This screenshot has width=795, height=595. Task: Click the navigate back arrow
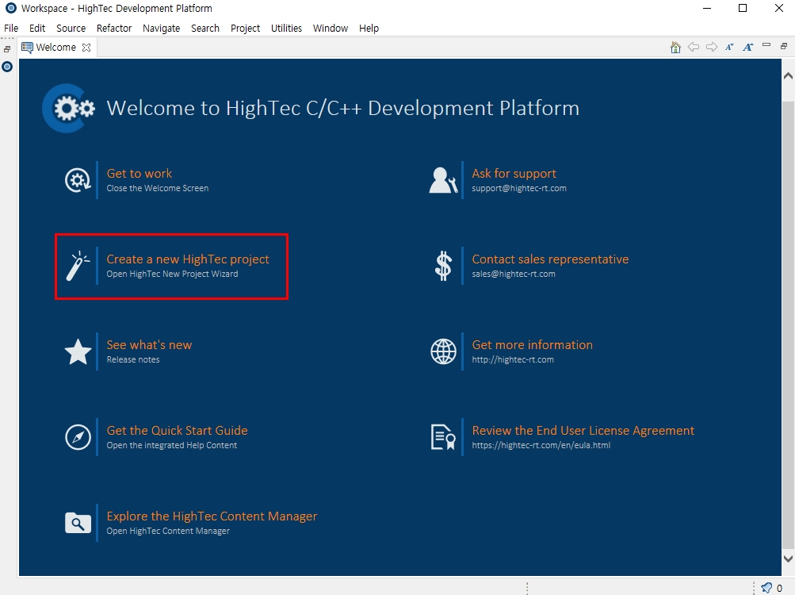693,48
